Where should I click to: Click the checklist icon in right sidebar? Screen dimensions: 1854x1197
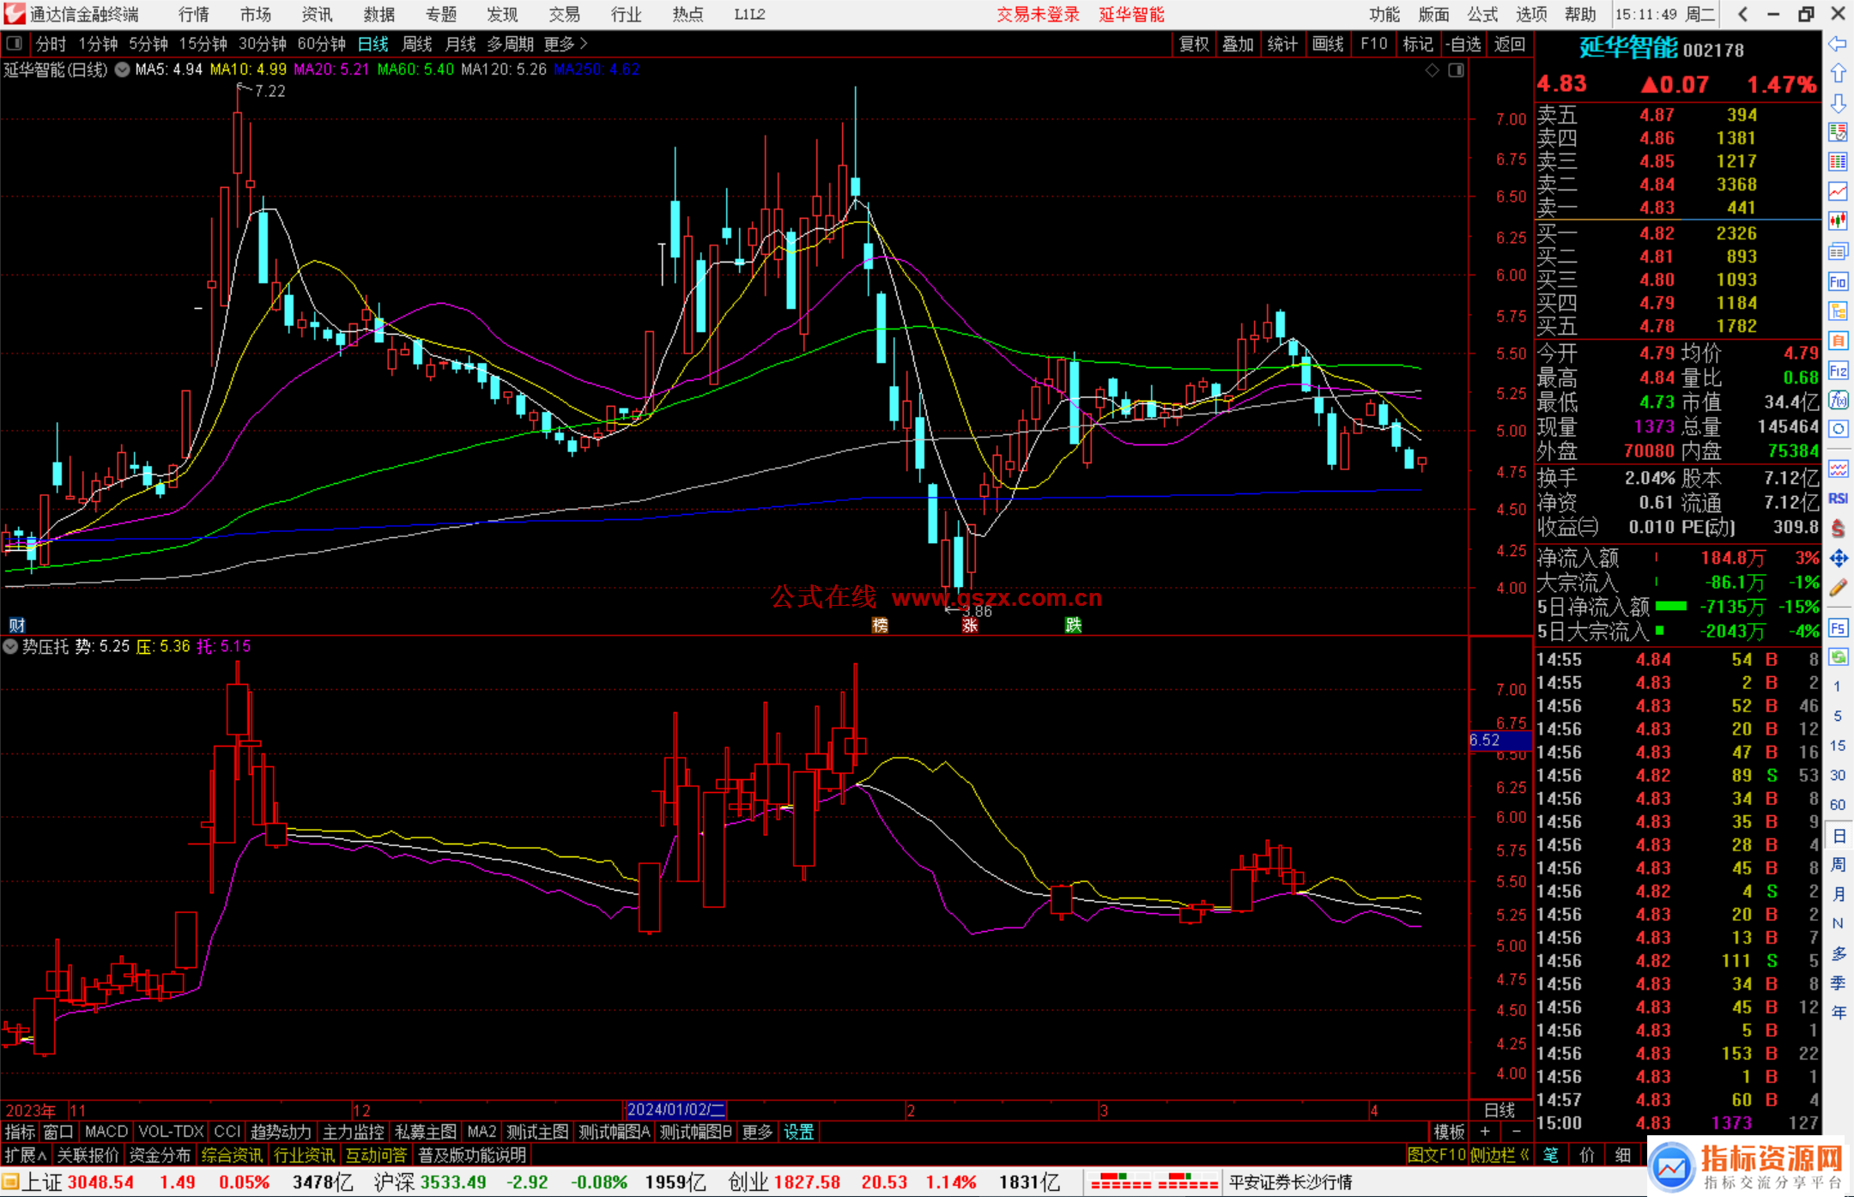(1838, 132)
